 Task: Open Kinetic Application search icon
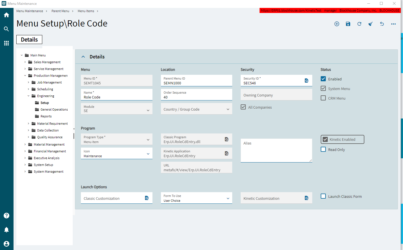coord(227,153)
